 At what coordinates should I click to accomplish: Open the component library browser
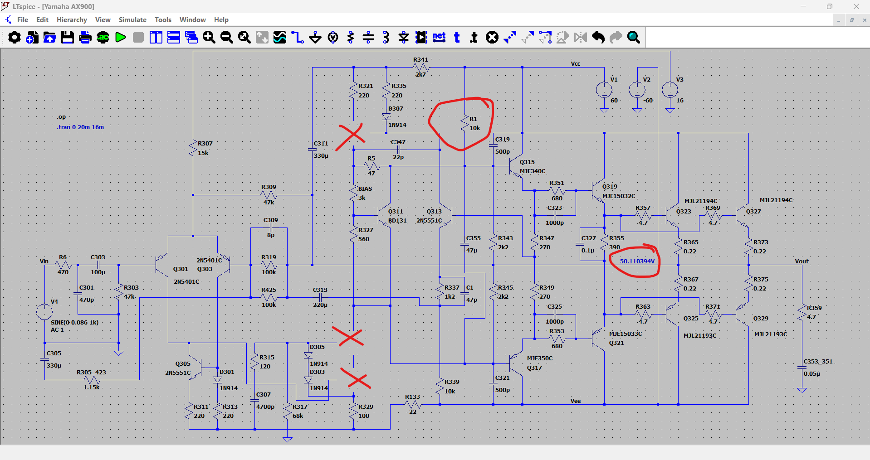point(421,37)
